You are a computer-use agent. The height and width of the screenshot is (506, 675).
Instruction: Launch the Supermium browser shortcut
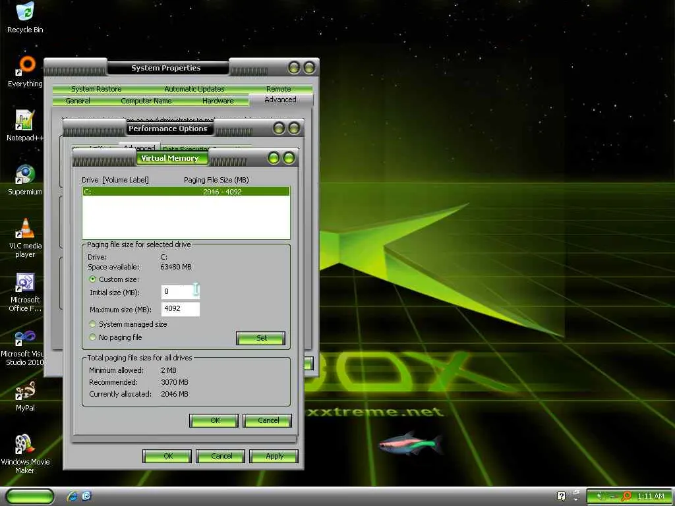pos(25,180)
